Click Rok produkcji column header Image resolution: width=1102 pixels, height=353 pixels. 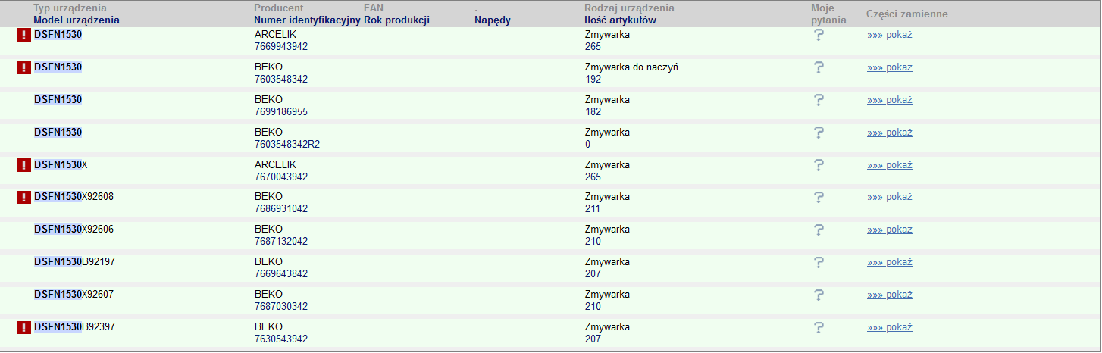click(396, 20)
